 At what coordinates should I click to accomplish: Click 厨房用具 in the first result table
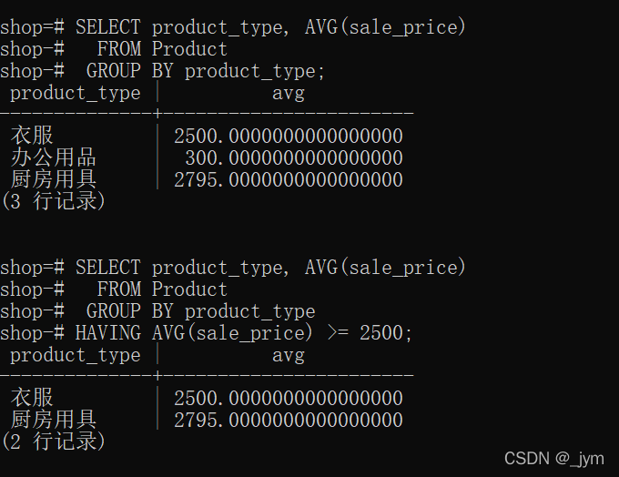click(53, 180)
